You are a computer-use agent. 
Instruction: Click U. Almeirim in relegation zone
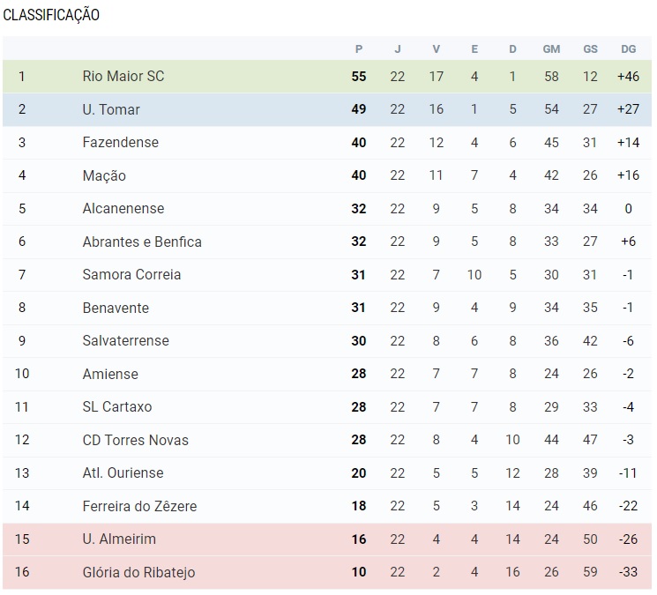click(119, 539)
